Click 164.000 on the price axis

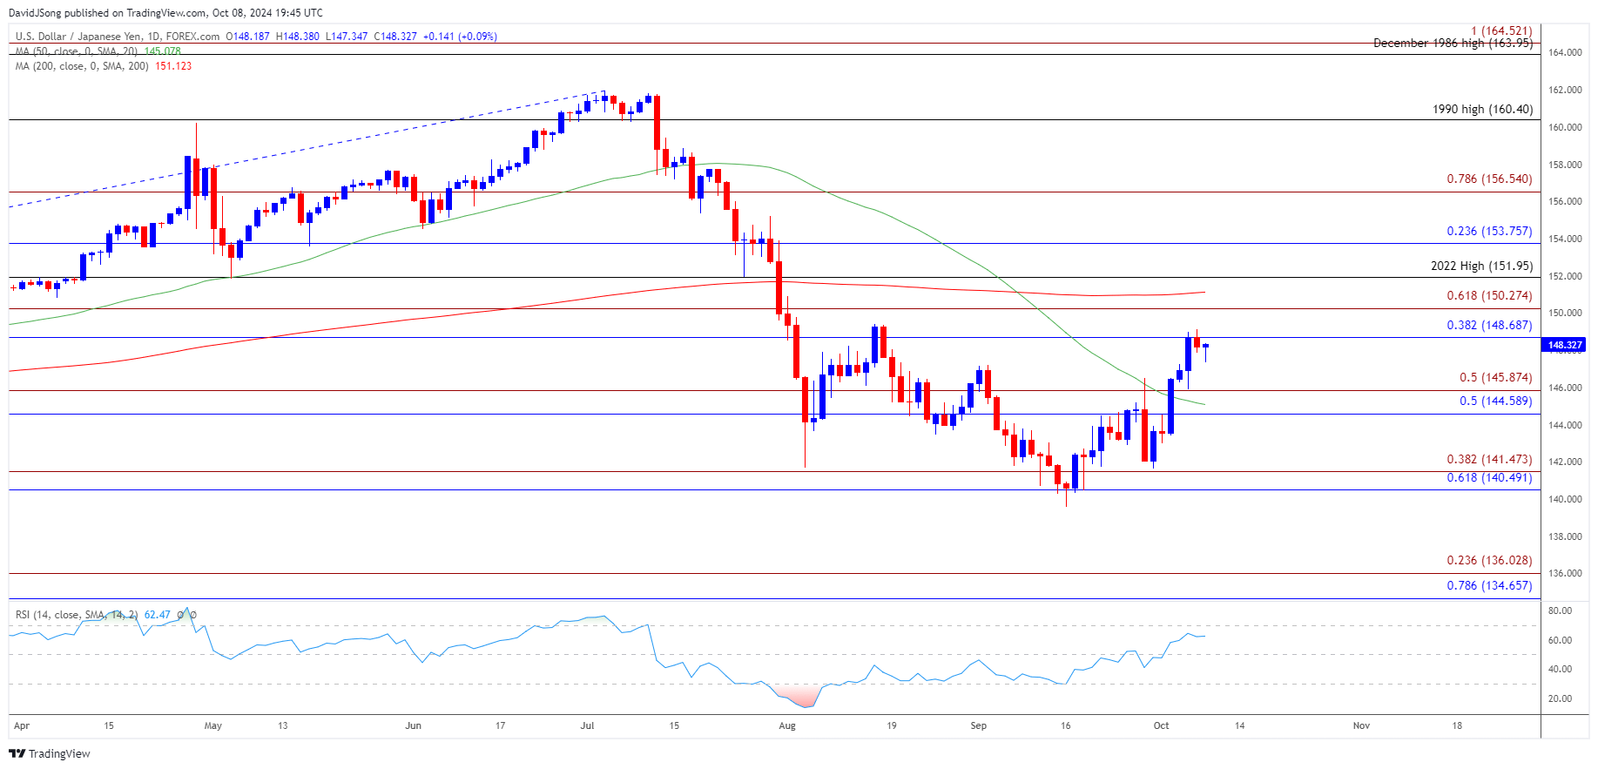pyautogui.click(x=1564, y=52)
